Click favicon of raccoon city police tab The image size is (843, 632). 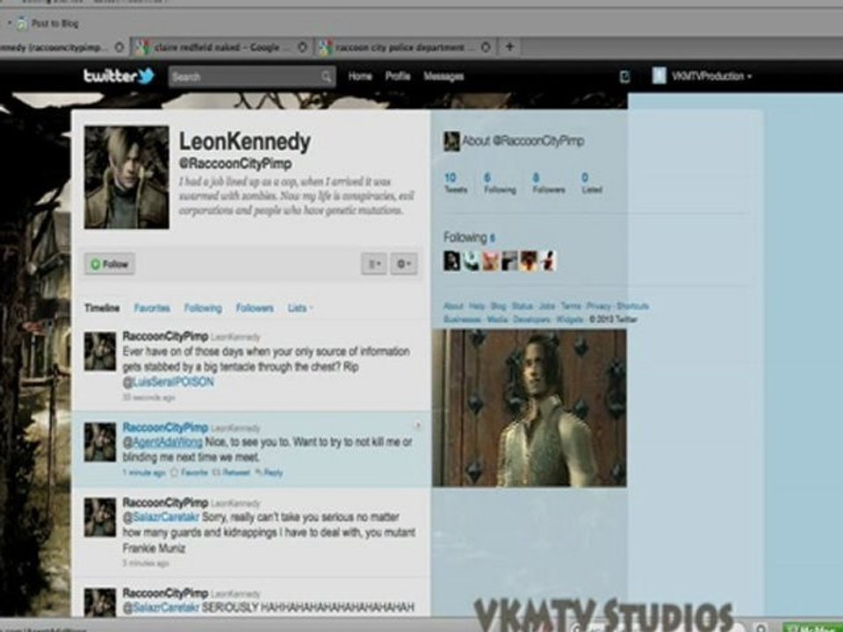point(325,47)
